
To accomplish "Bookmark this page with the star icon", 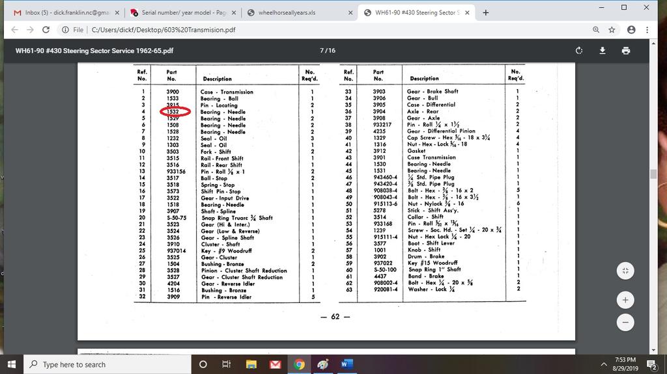I will [x=612, y=30].
